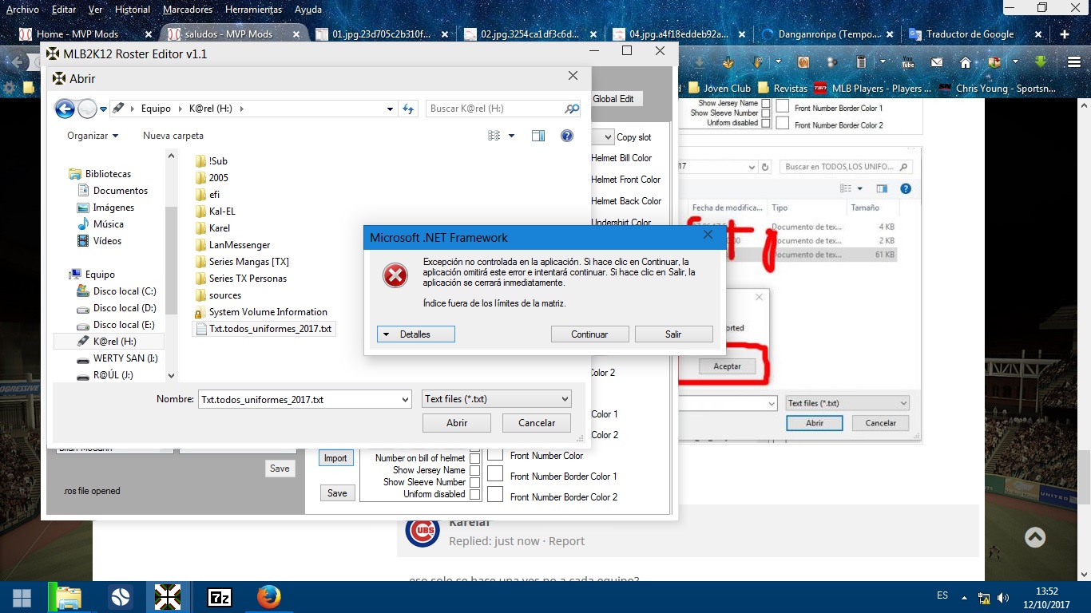Toggle the Show Sleeve Number checkbox
Viewport: 1091px width, 613px height.
(474, 482)
